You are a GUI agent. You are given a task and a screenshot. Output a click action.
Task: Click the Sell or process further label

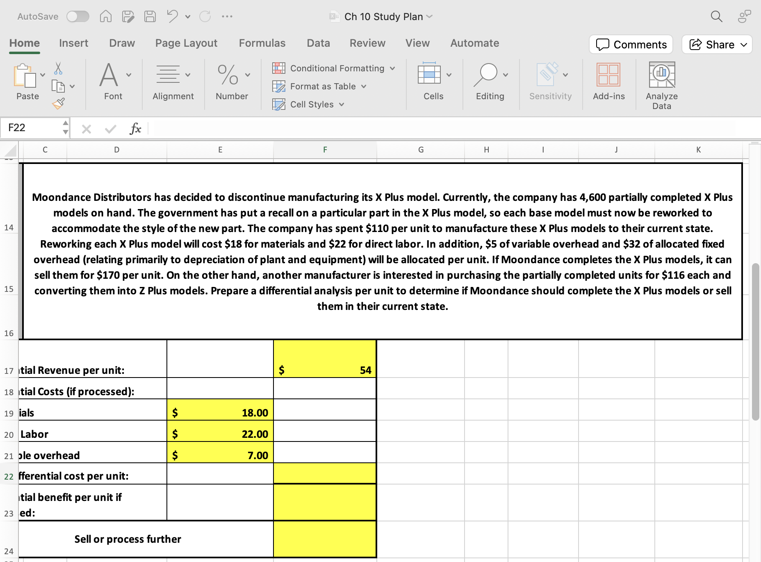click(x=128, y=539)
